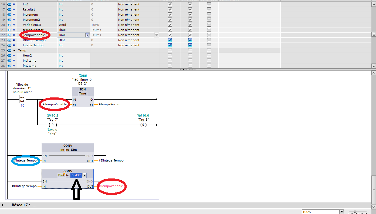Screen dimensions: 376x214
Task: Click the tag icon in the Heur2 row
Action: pos(9,55)
